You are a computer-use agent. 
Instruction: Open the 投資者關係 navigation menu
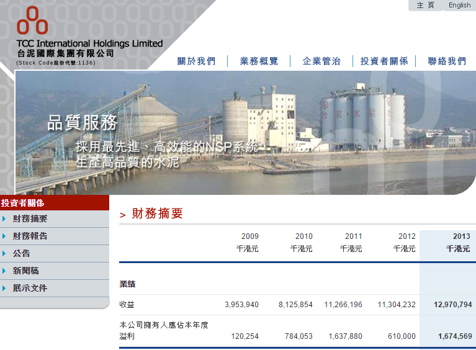pos(384,61)
